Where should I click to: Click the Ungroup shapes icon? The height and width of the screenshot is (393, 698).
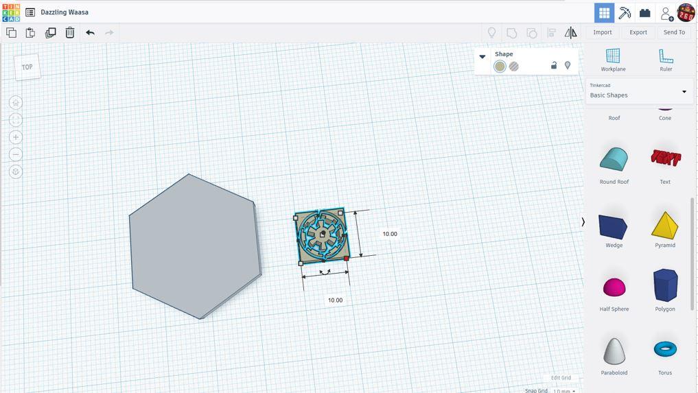click(531, 33)
